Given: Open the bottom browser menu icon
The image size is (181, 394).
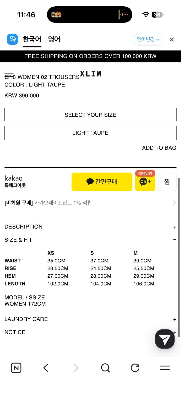Looking at the screenshot, I should click(164, 368).
